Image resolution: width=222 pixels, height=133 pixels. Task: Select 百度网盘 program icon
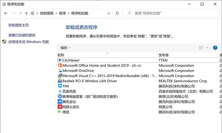(60, 91)
